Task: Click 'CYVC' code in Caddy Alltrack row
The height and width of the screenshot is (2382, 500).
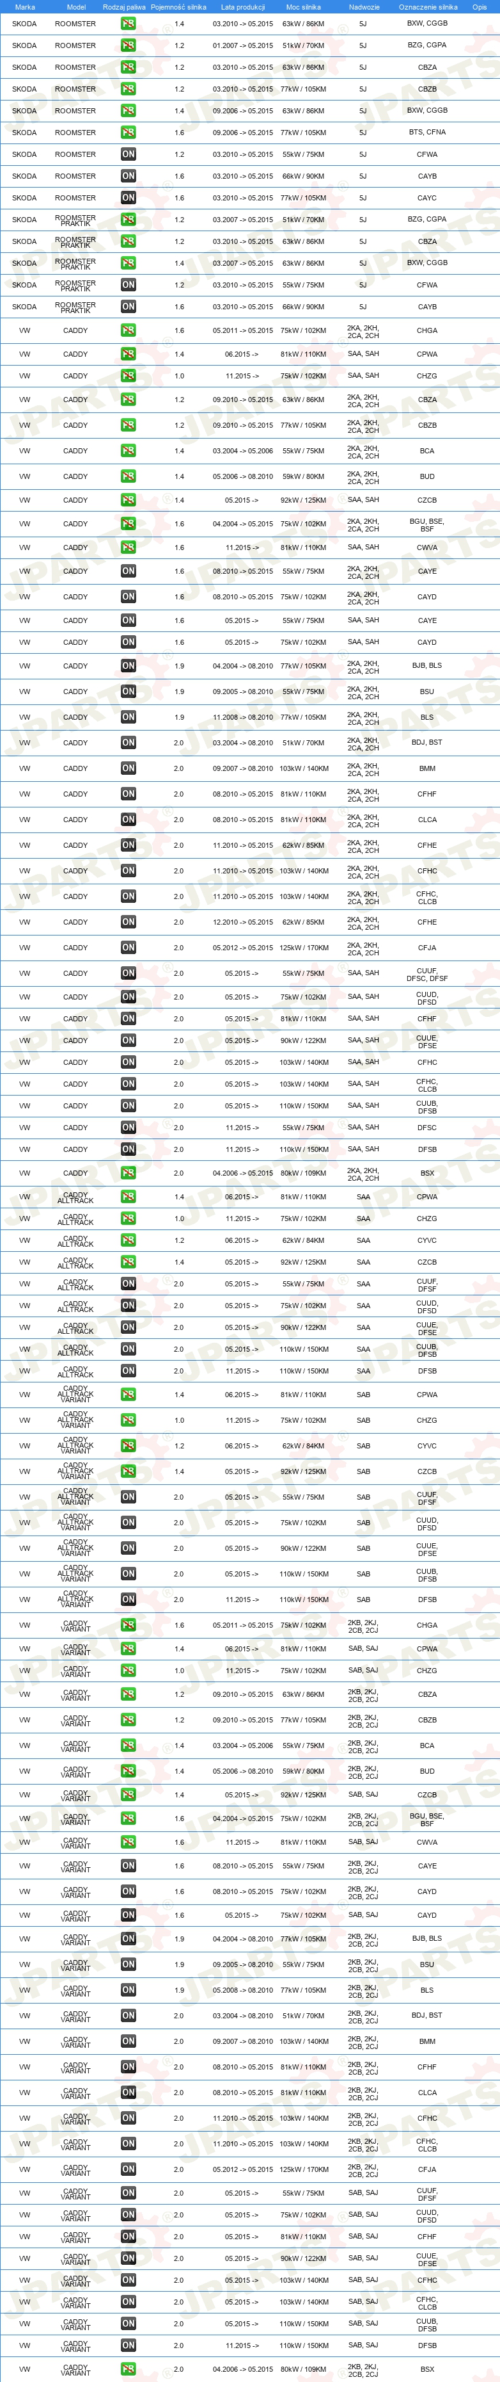Action: coord(427,1240)
